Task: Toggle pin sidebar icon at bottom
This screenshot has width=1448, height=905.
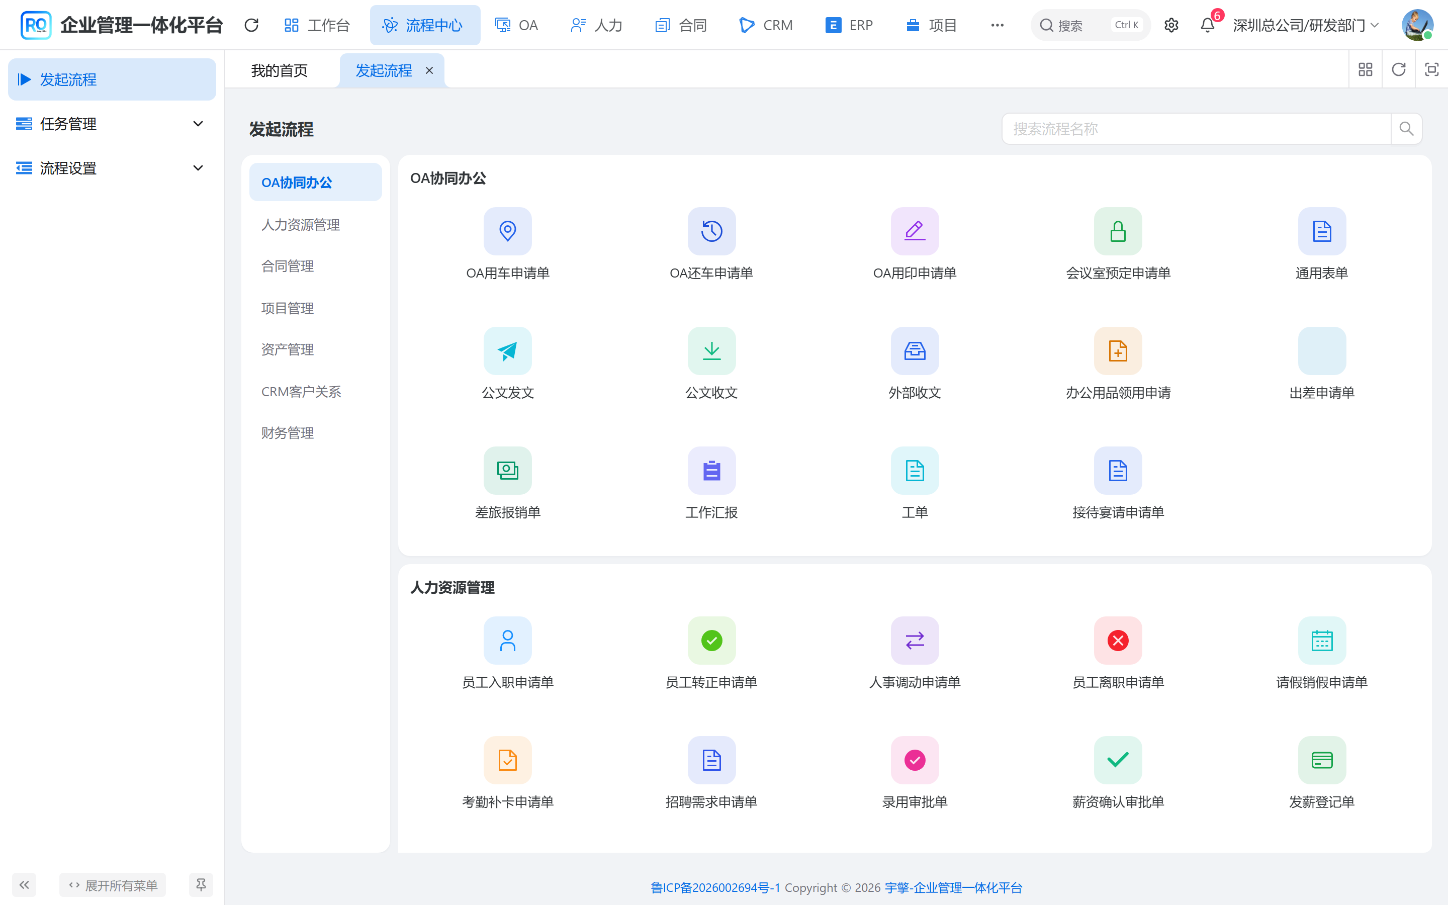Action: click(201, 885)
